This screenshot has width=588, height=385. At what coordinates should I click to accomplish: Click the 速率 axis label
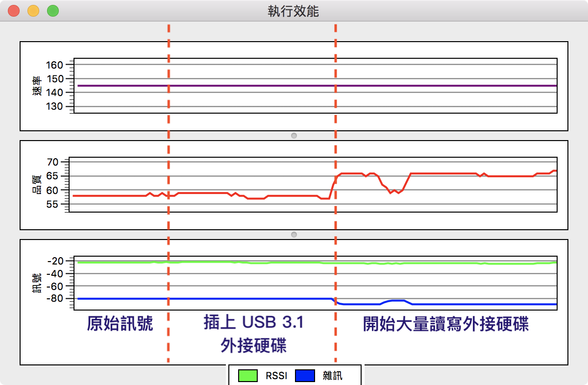click(x=37, y=86)
